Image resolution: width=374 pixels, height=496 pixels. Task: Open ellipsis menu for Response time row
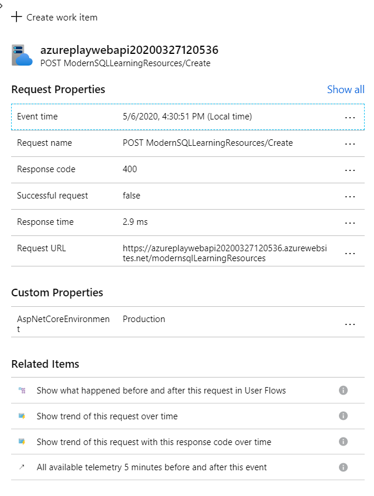(x=350, y=223)
